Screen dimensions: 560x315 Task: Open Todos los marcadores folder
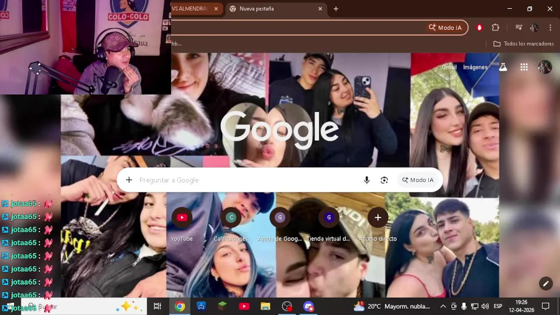[x=523, y=44]
